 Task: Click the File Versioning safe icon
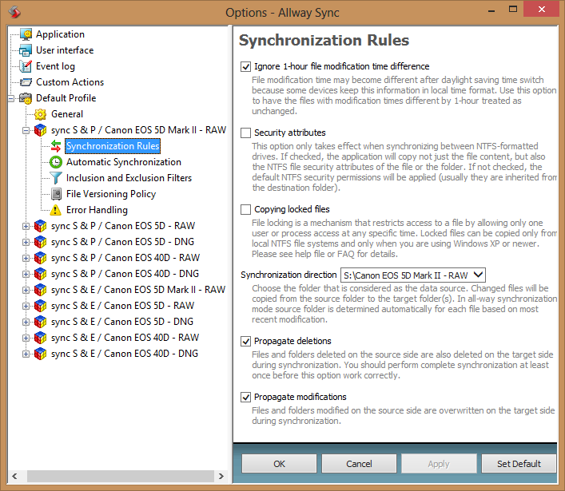56,194
